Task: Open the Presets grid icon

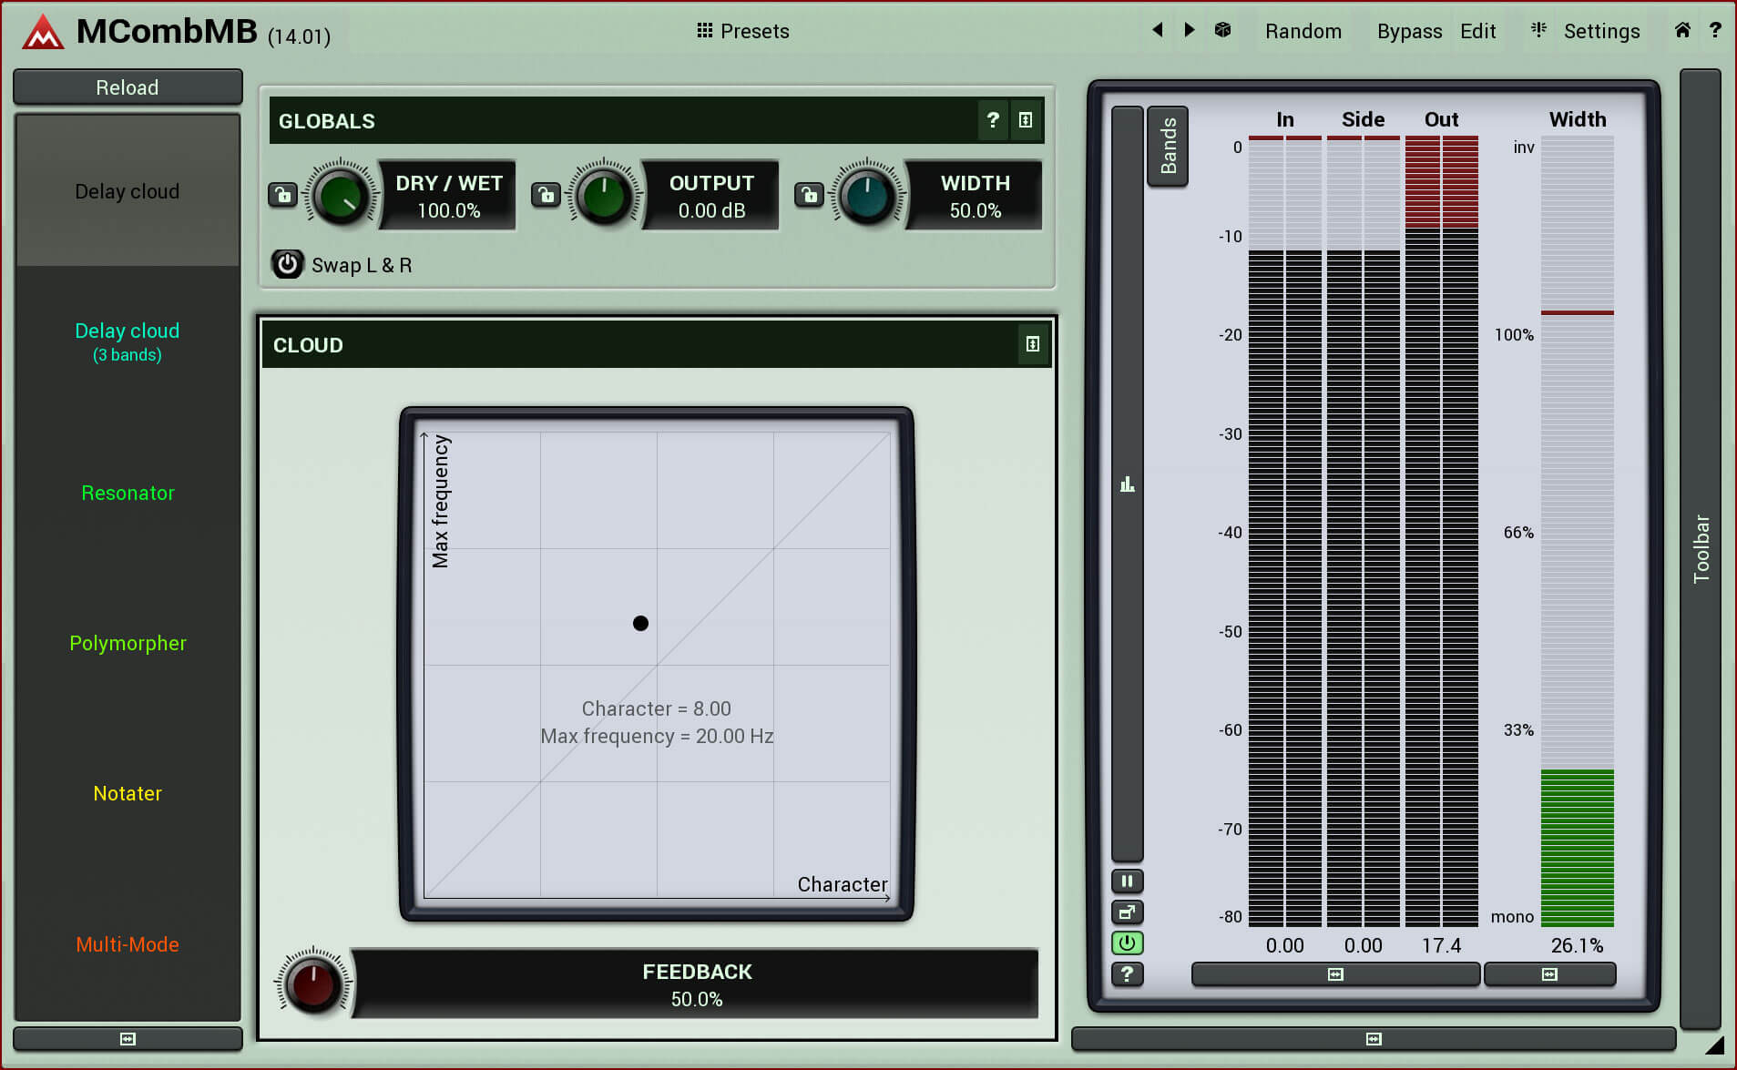Action: pyautogui.click(x=704, y=30)
